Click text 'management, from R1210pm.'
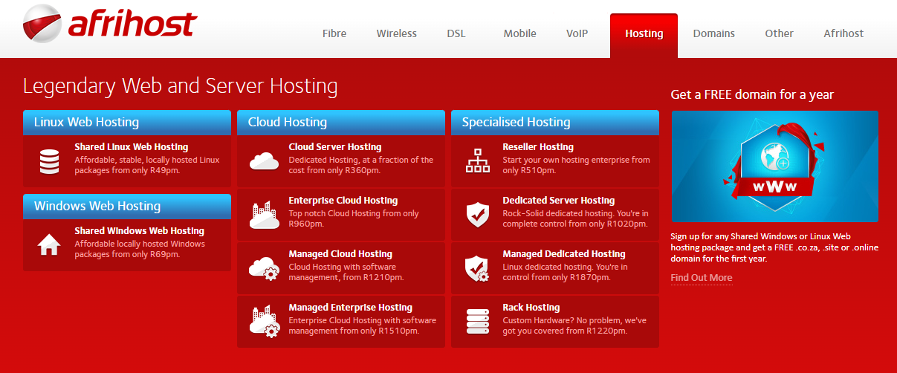 coord(346,277)
